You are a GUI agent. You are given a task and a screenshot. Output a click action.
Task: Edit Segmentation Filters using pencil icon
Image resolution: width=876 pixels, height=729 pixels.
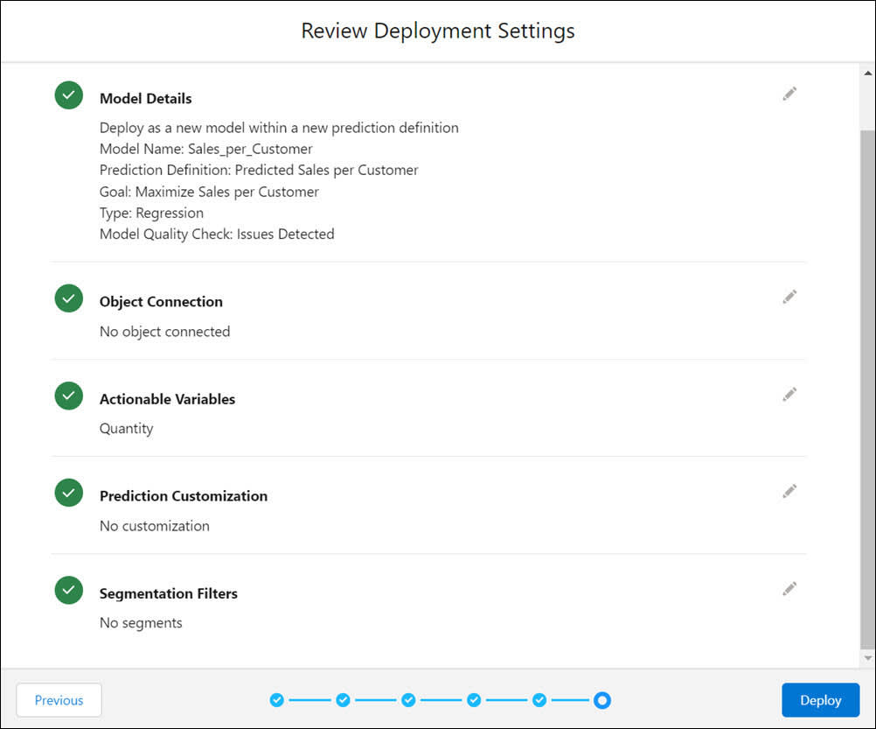point(789,589)
